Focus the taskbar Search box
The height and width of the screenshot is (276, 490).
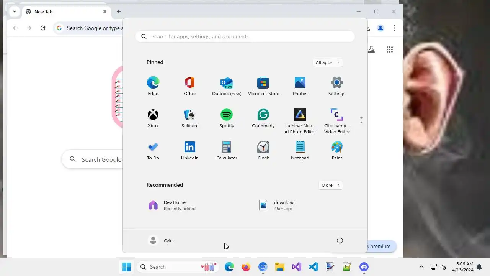178,267
